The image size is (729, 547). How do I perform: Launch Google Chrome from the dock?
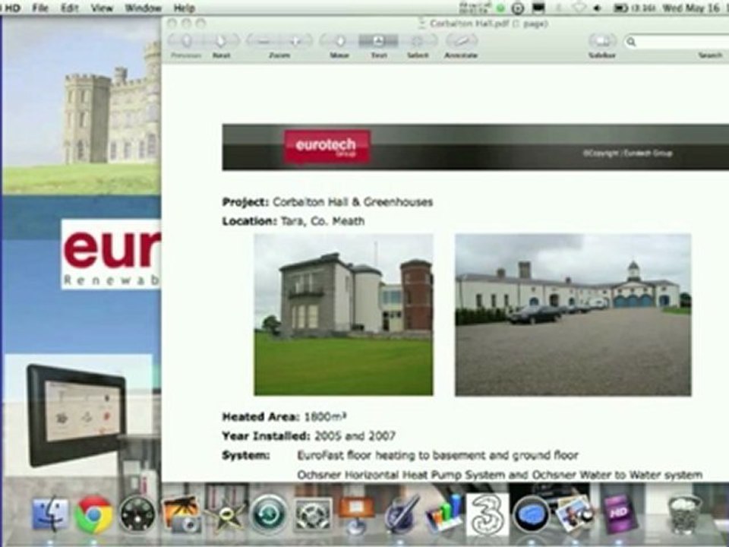click(93, 514)
